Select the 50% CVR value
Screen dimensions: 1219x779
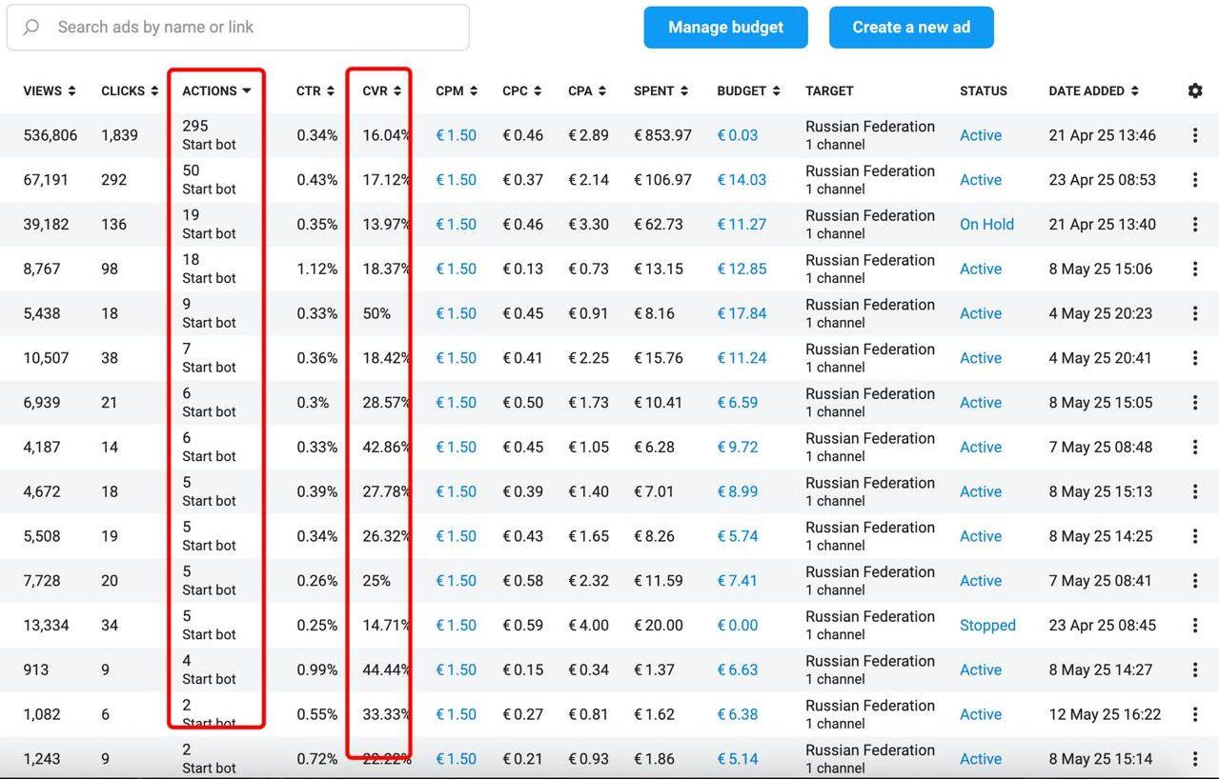coord(376,313)
